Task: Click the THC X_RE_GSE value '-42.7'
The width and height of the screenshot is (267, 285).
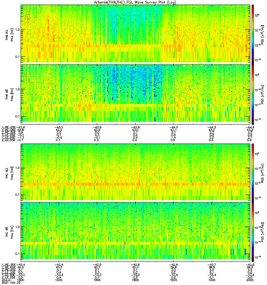Action: click(212, 265)
